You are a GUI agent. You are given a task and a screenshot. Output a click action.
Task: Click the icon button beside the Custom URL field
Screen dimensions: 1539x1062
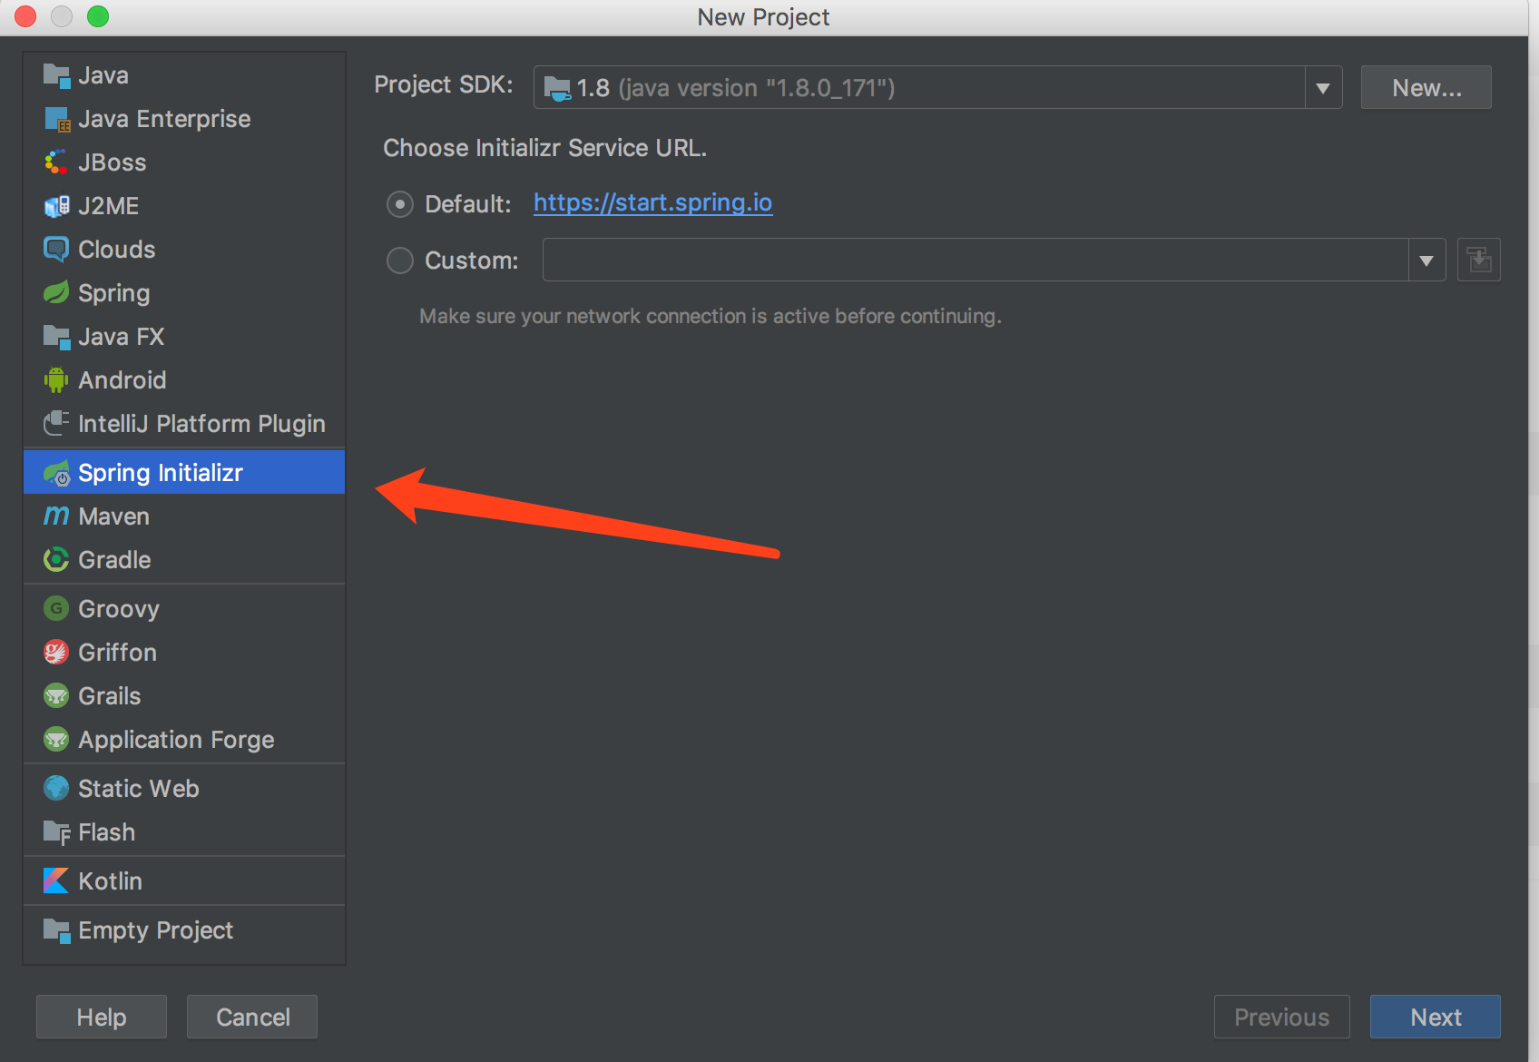[x=1479, y=261]
